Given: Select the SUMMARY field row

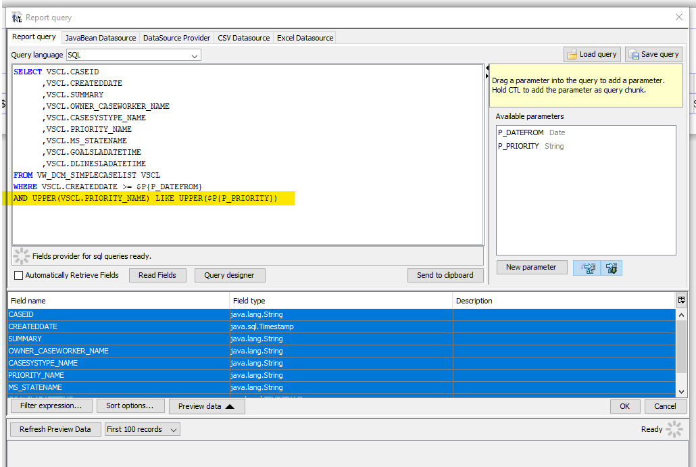Looking at the screenshot, I should (x=341, y=339).
